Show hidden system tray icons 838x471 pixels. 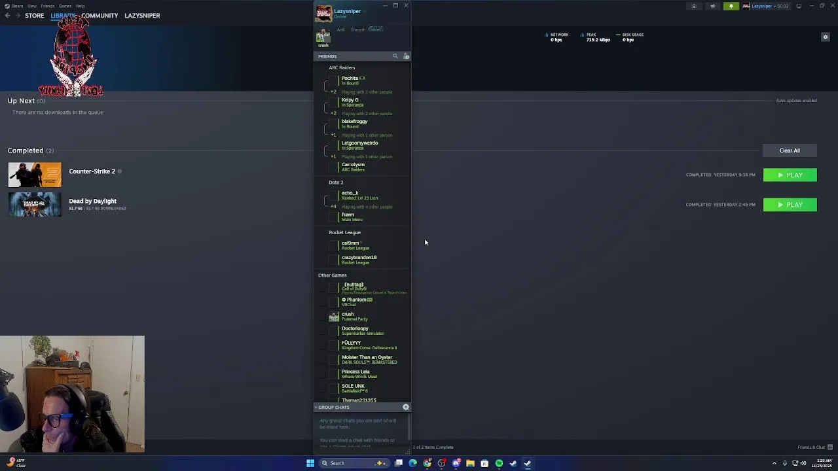tap(774, 463)
